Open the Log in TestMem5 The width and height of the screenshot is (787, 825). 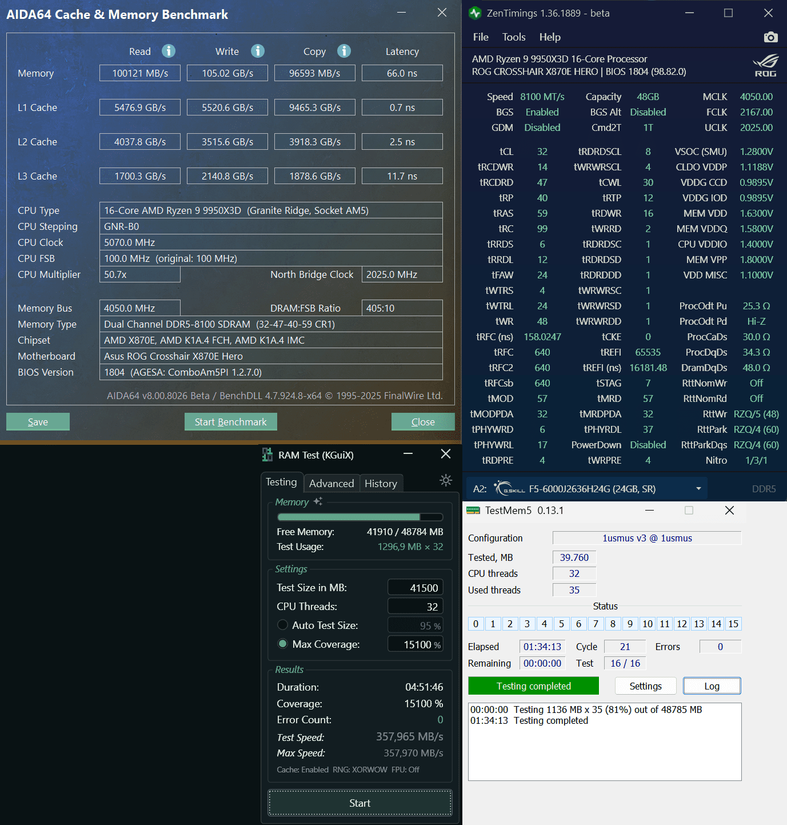tap(712, 685)
